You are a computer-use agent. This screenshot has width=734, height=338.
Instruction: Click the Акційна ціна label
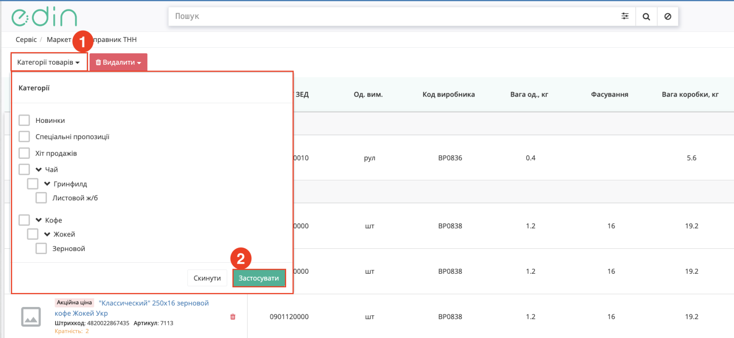click(x=74, y=303)
